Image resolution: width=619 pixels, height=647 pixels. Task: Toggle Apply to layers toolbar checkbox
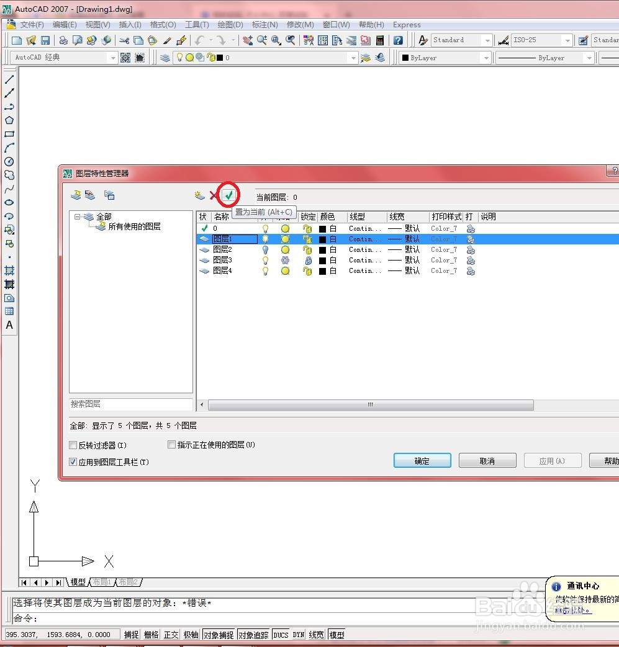pos(73,462)
